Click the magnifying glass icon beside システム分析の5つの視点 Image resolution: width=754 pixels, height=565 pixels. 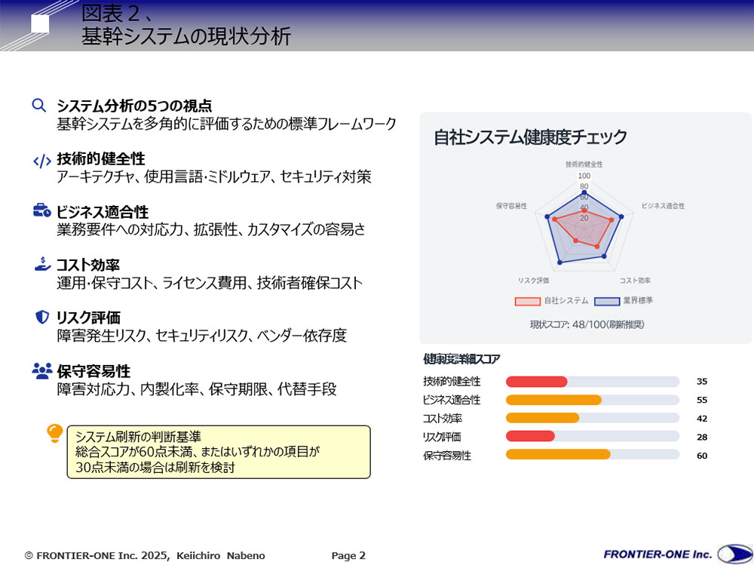click(39, 106)
